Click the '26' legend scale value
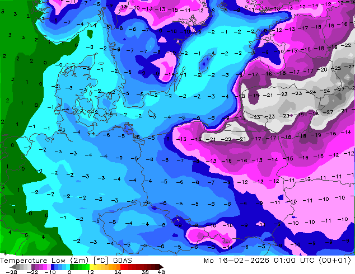 (118, 272)
